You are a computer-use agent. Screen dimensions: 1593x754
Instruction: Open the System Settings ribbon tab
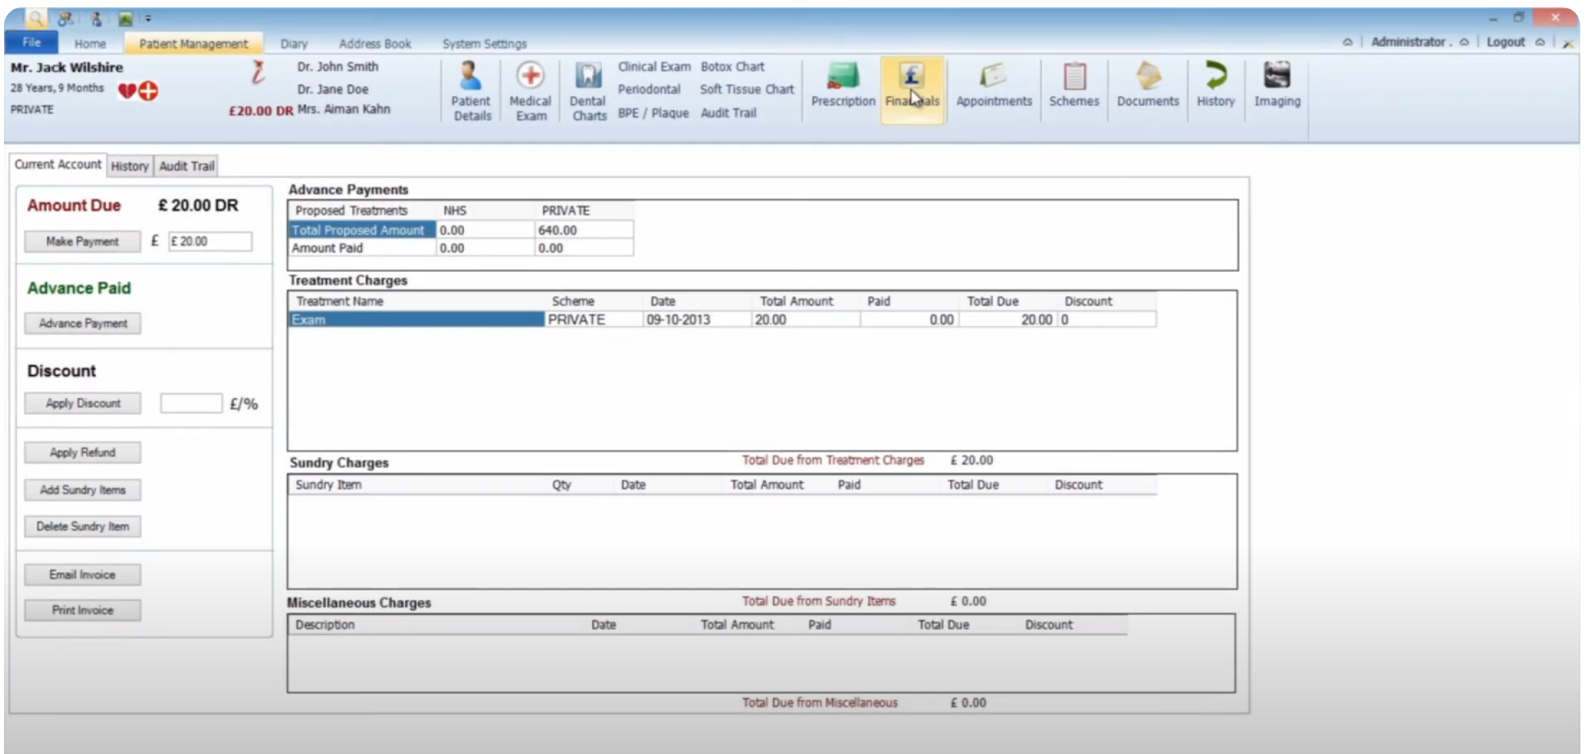(484, 43)
